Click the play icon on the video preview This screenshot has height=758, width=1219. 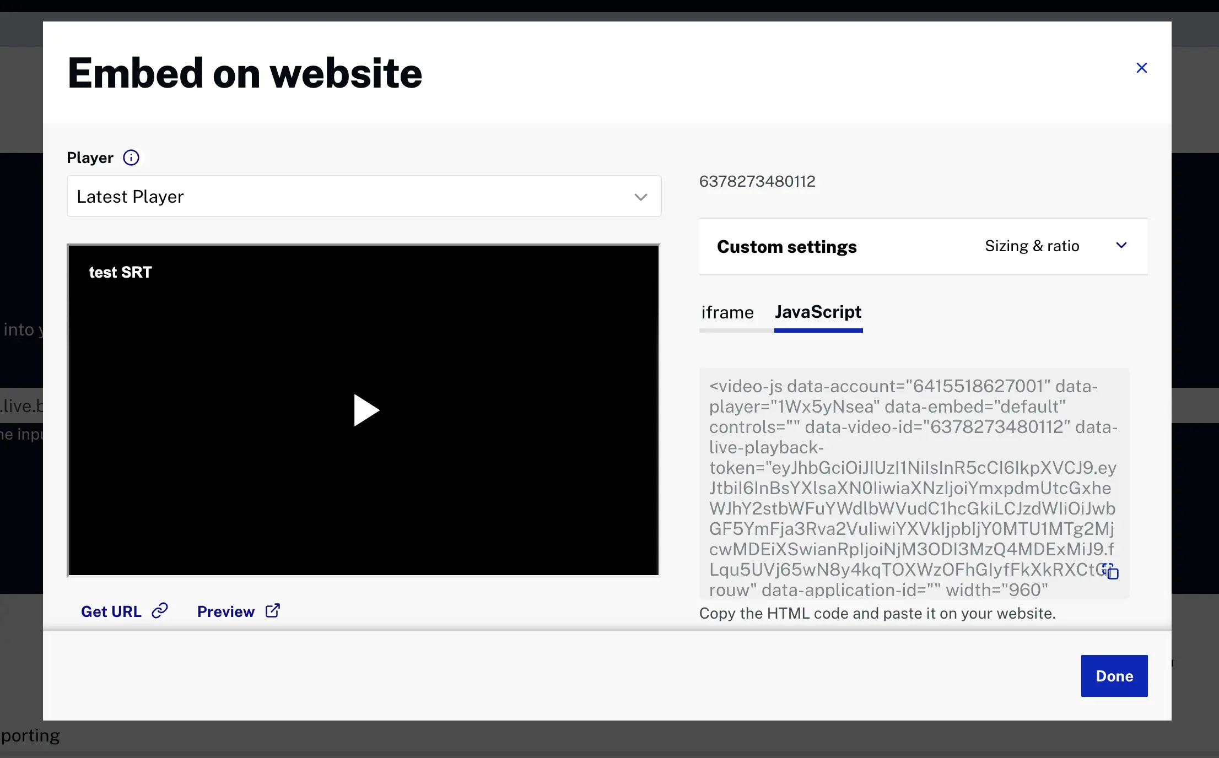(x=365, y=410)
